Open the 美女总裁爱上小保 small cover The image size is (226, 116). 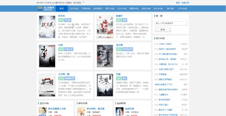[x=42, y=112]
